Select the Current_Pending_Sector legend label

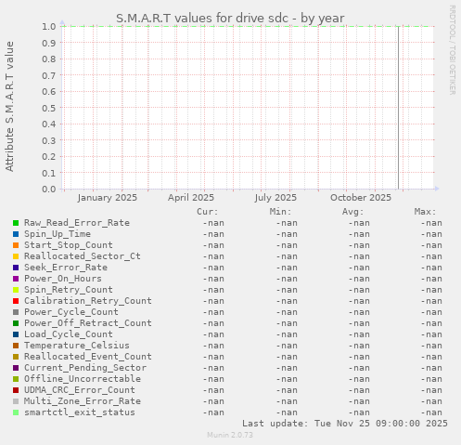tap(85, 368)
